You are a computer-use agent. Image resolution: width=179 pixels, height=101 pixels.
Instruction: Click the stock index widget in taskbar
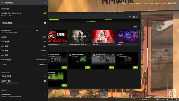coord(145,99)
